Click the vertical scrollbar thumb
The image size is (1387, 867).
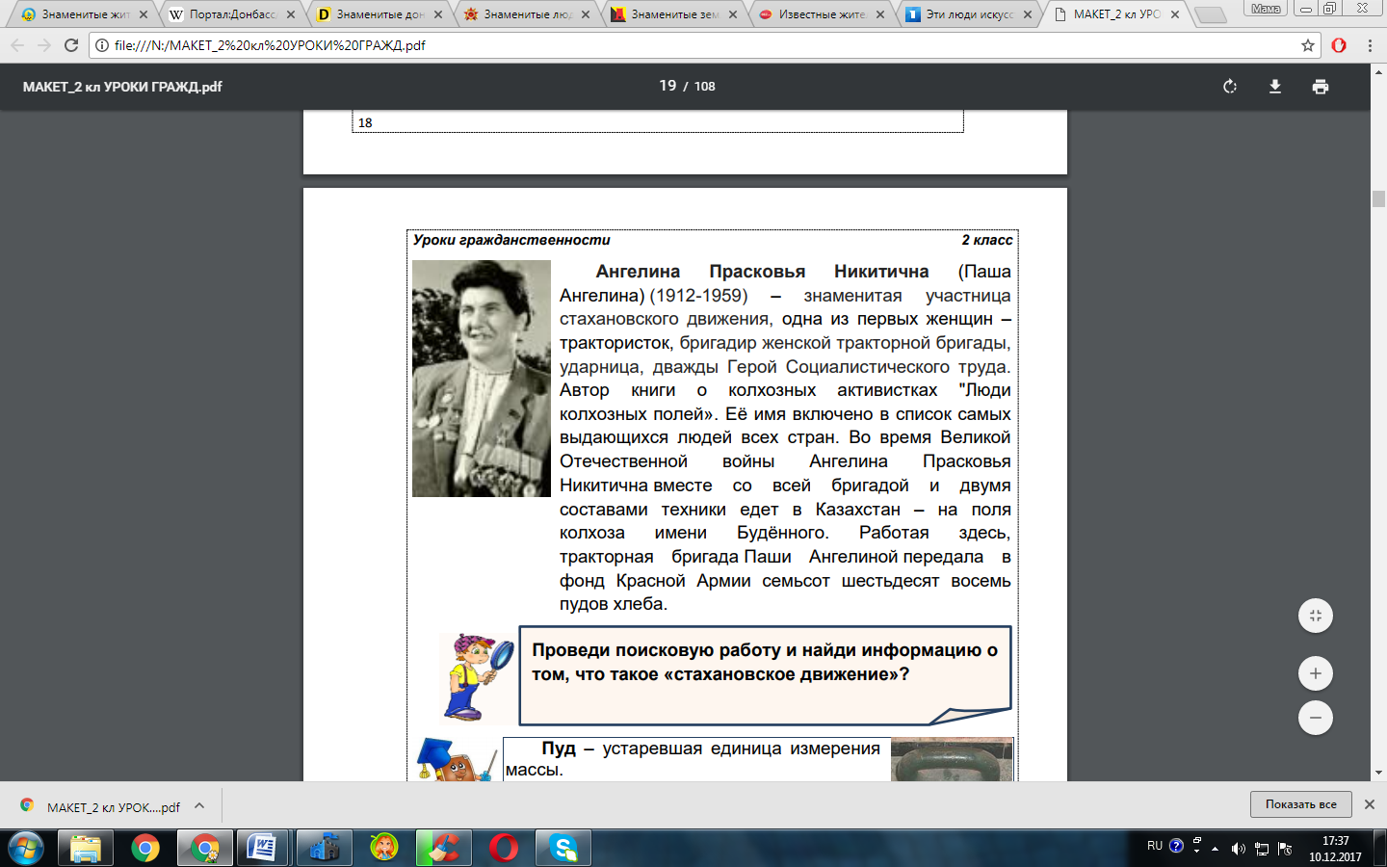coord(1378,198)
